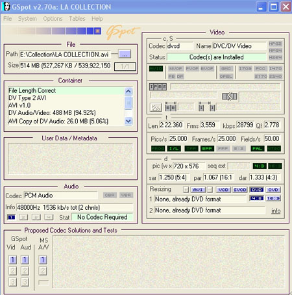The height and width of the screenshot is (295, 292).
Task: Select blue 16:9 resizing aspect toggle
Action: pos(273,198)
